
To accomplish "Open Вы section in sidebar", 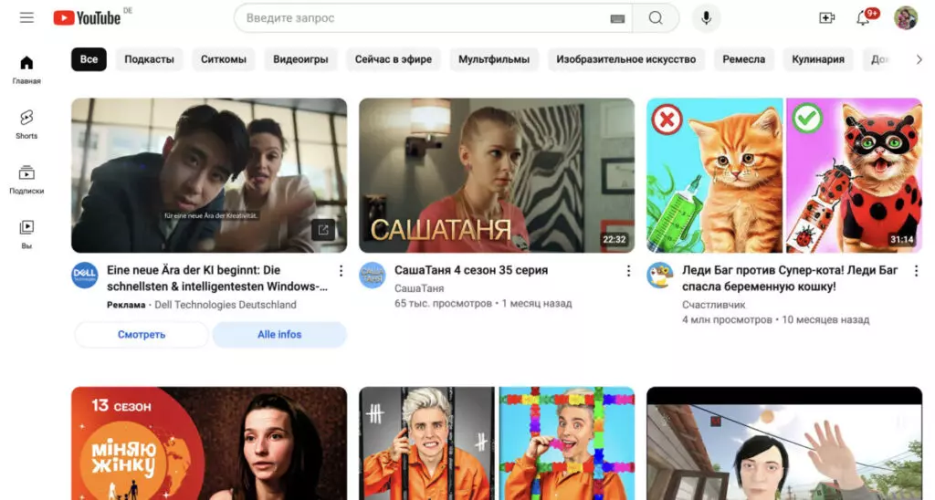I will pyautogui.click(x=26, y=234).
